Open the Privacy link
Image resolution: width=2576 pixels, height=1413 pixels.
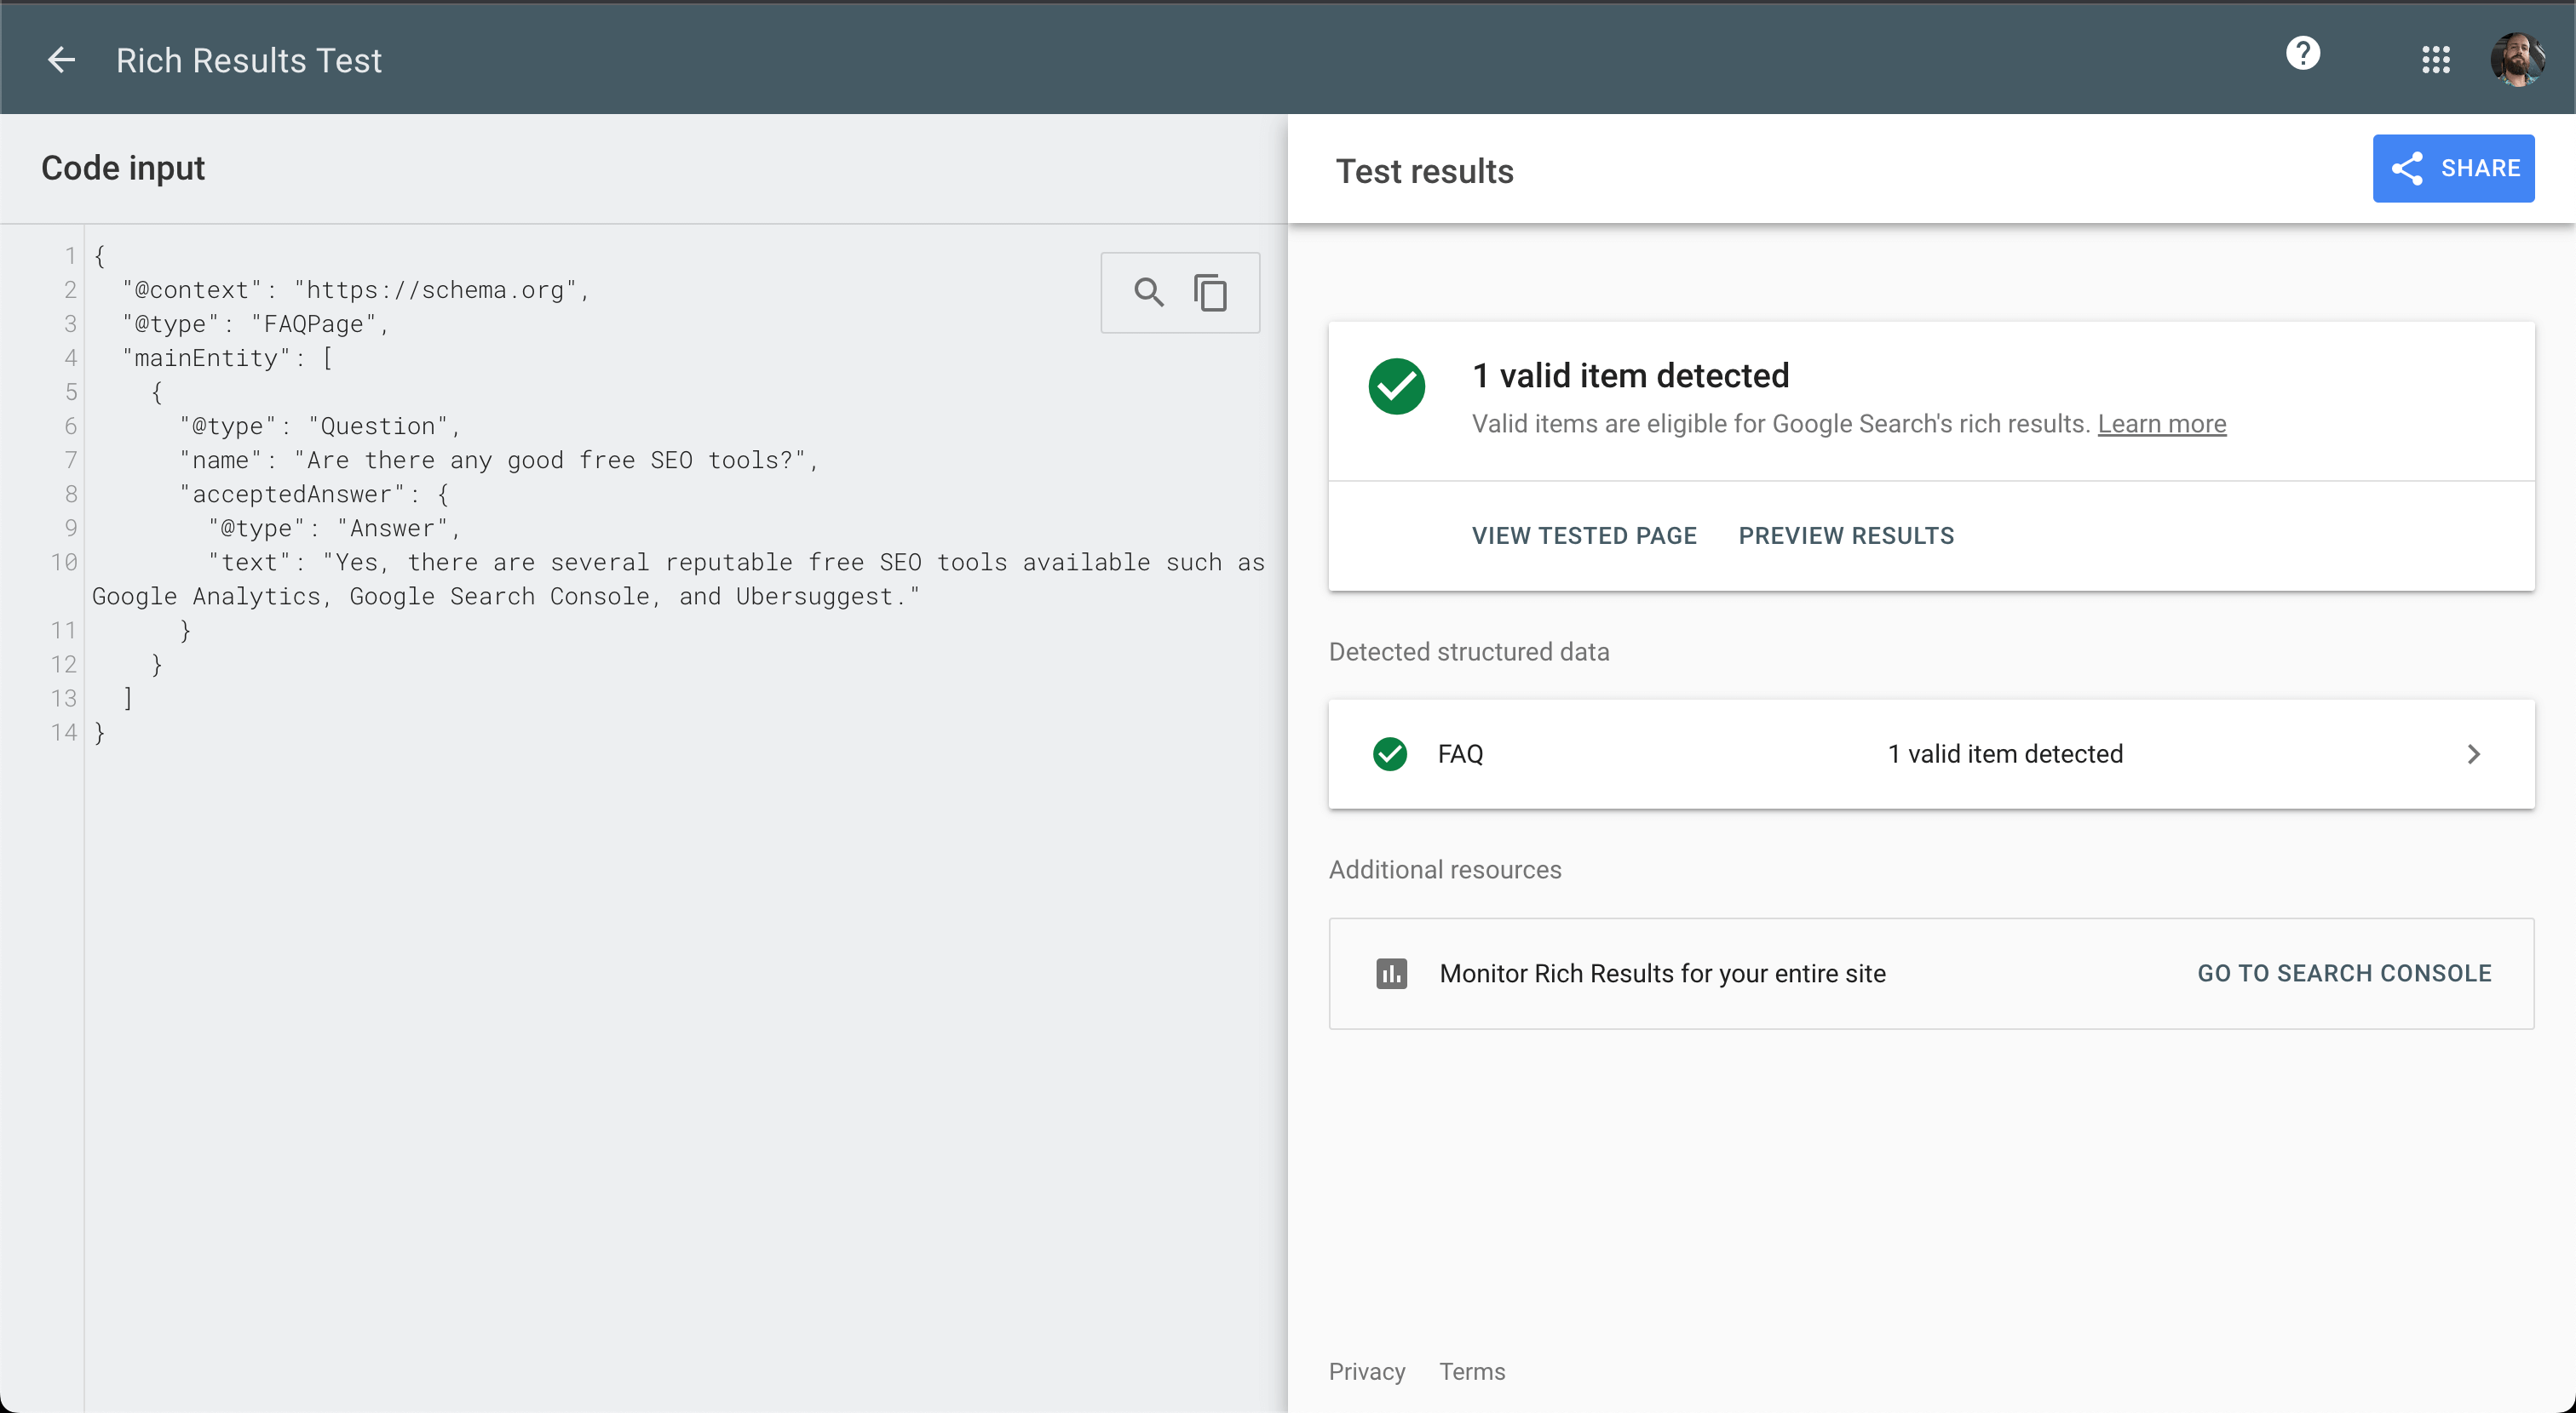click(x=1366, y=1371)
